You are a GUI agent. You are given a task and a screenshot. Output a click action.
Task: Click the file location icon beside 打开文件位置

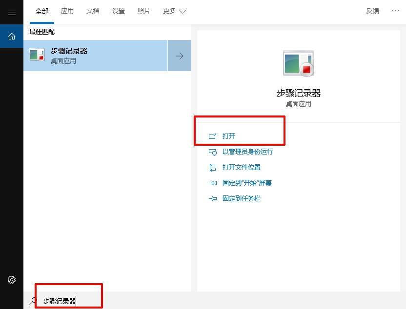point(212,168)
